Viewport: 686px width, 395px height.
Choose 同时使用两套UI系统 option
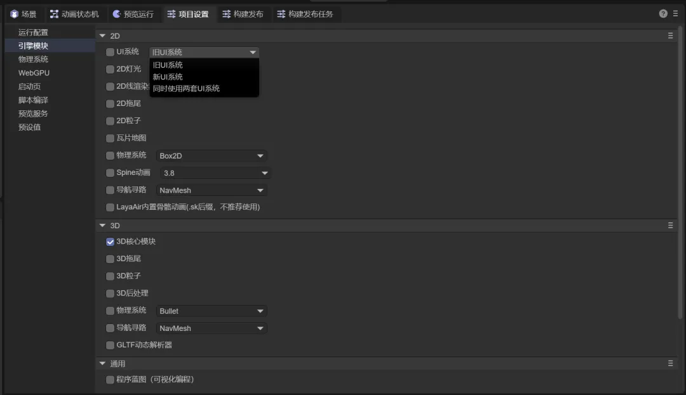205,89
